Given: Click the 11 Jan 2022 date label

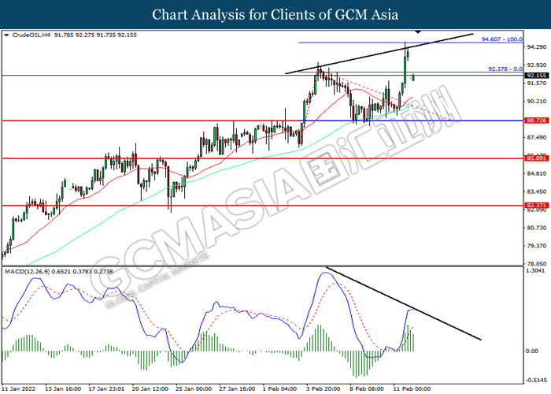Looking at the screenshot, I should [19, 388].
